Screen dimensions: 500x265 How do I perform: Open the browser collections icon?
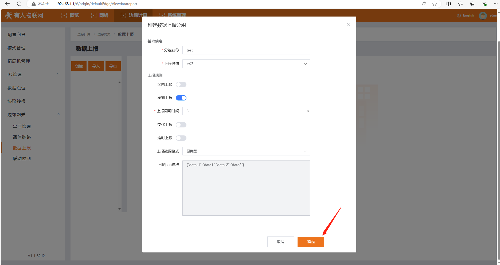(472, 4)
